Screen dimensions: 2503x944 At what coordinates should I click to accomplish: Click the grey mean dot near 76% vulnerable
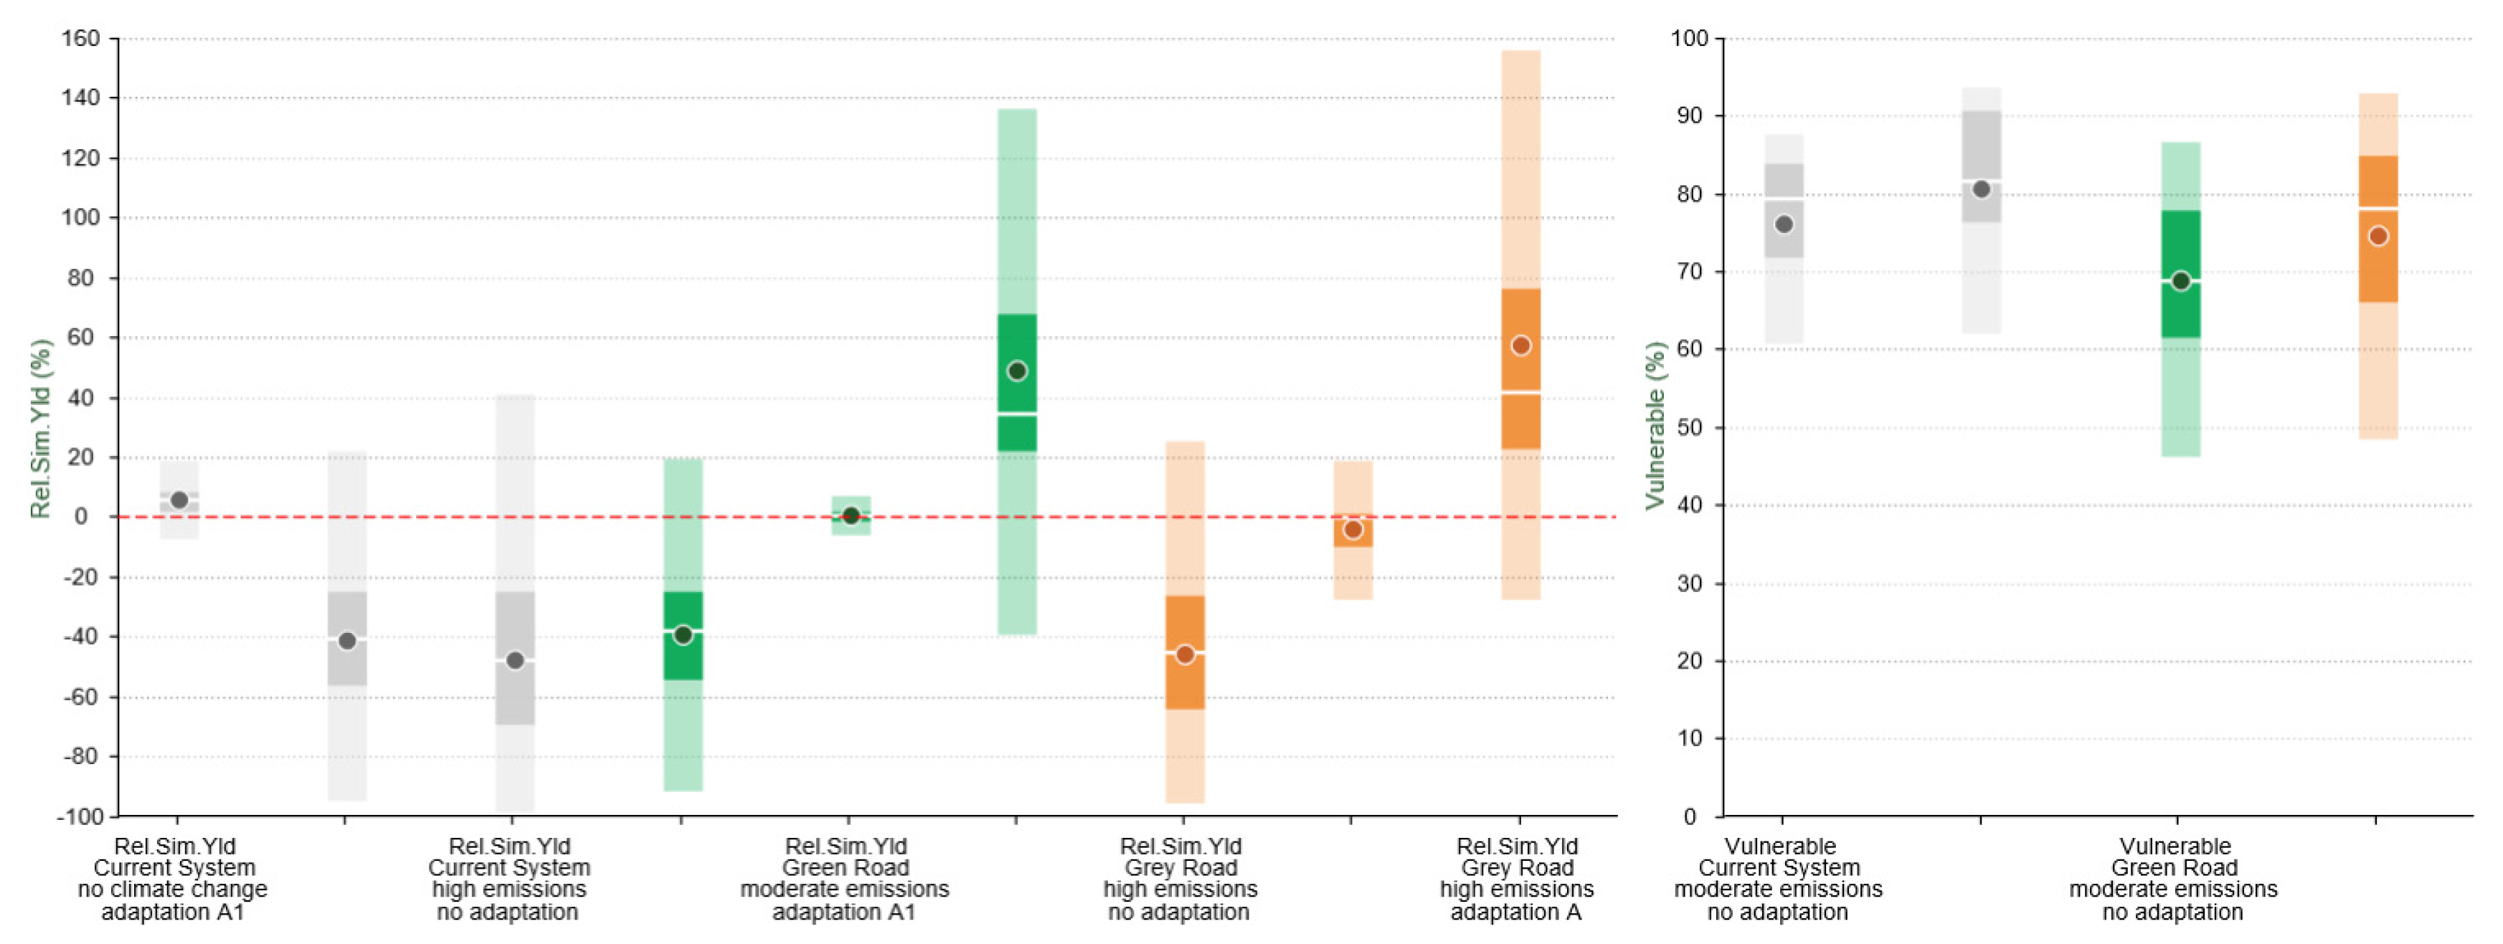coord(1784,224)
